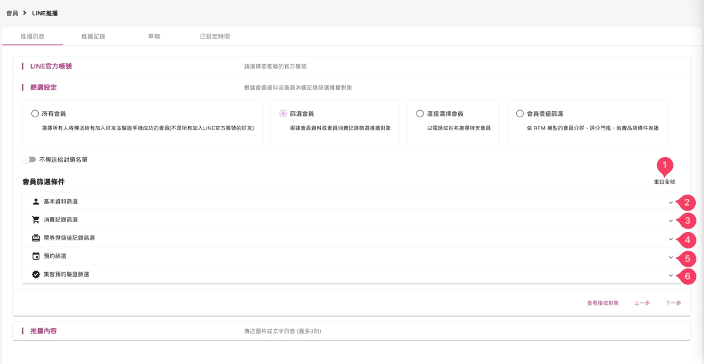Click the verified badge icon beside 集客預約驗證篩選
The height and width of the screenshot is (364, 704).
[x=36, y=274]
